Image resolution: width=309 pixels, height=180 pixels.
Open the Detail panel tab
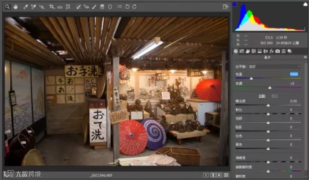(248, 51)
